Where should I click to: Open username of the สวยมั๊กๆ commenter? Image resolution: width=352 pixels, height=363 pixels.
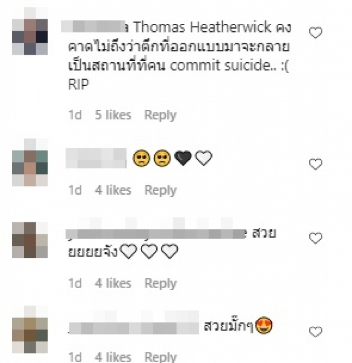(134, 328)
